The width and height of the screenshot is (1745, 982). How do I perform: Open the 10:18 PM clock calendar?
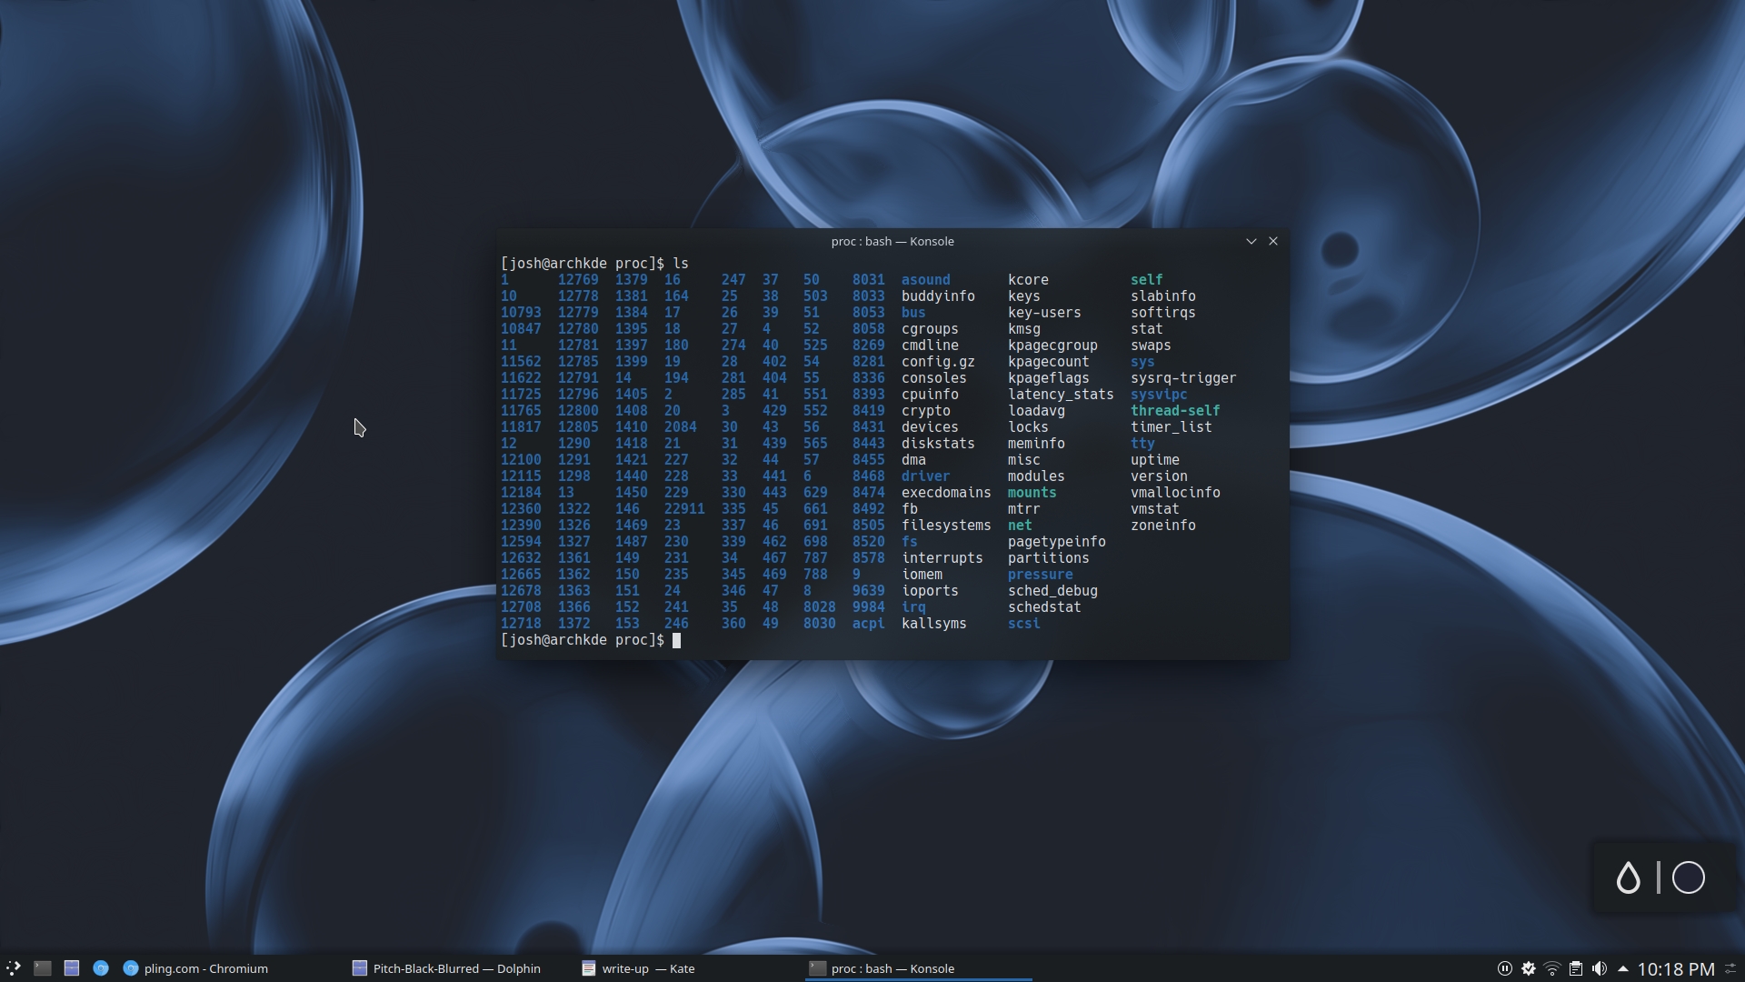click(x=1676, y=969)
